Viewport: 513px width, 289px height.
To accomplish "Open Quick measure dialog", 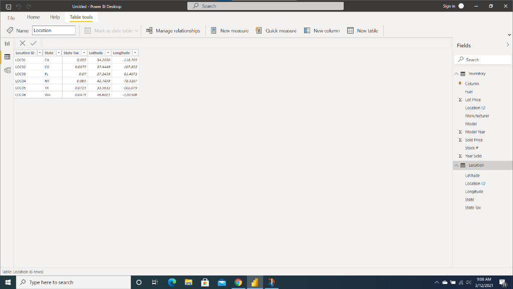I will pos(276,31).
